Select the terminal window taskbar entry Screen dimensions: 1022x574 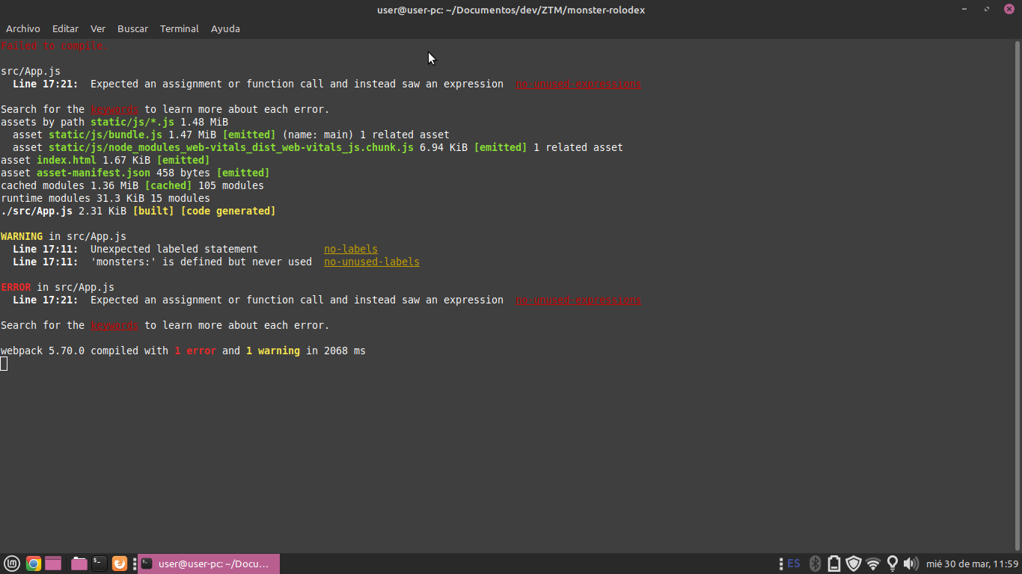point(209,564)
